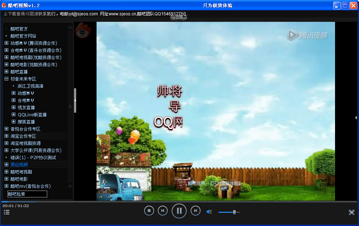The image size is (359, 226).
Task: Expand 淘宝电视剧资源 node
Action: 6,143
